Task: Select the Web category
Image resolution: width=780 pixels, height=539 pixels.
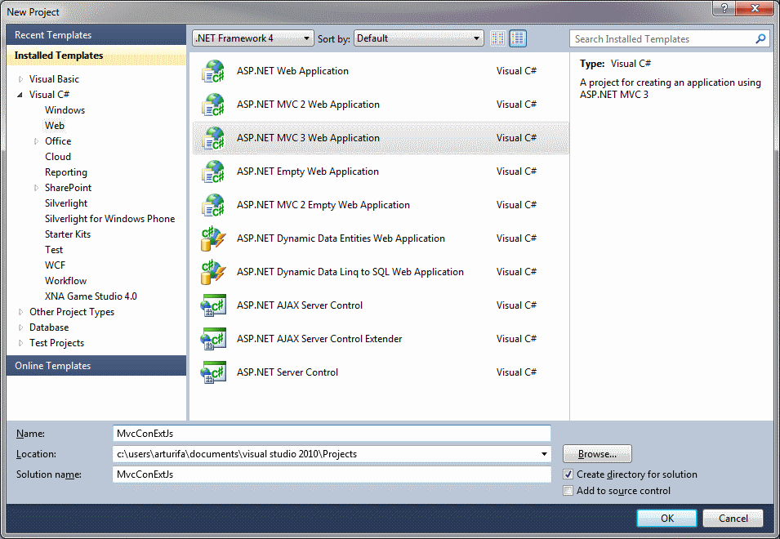Action: [54, 126]
